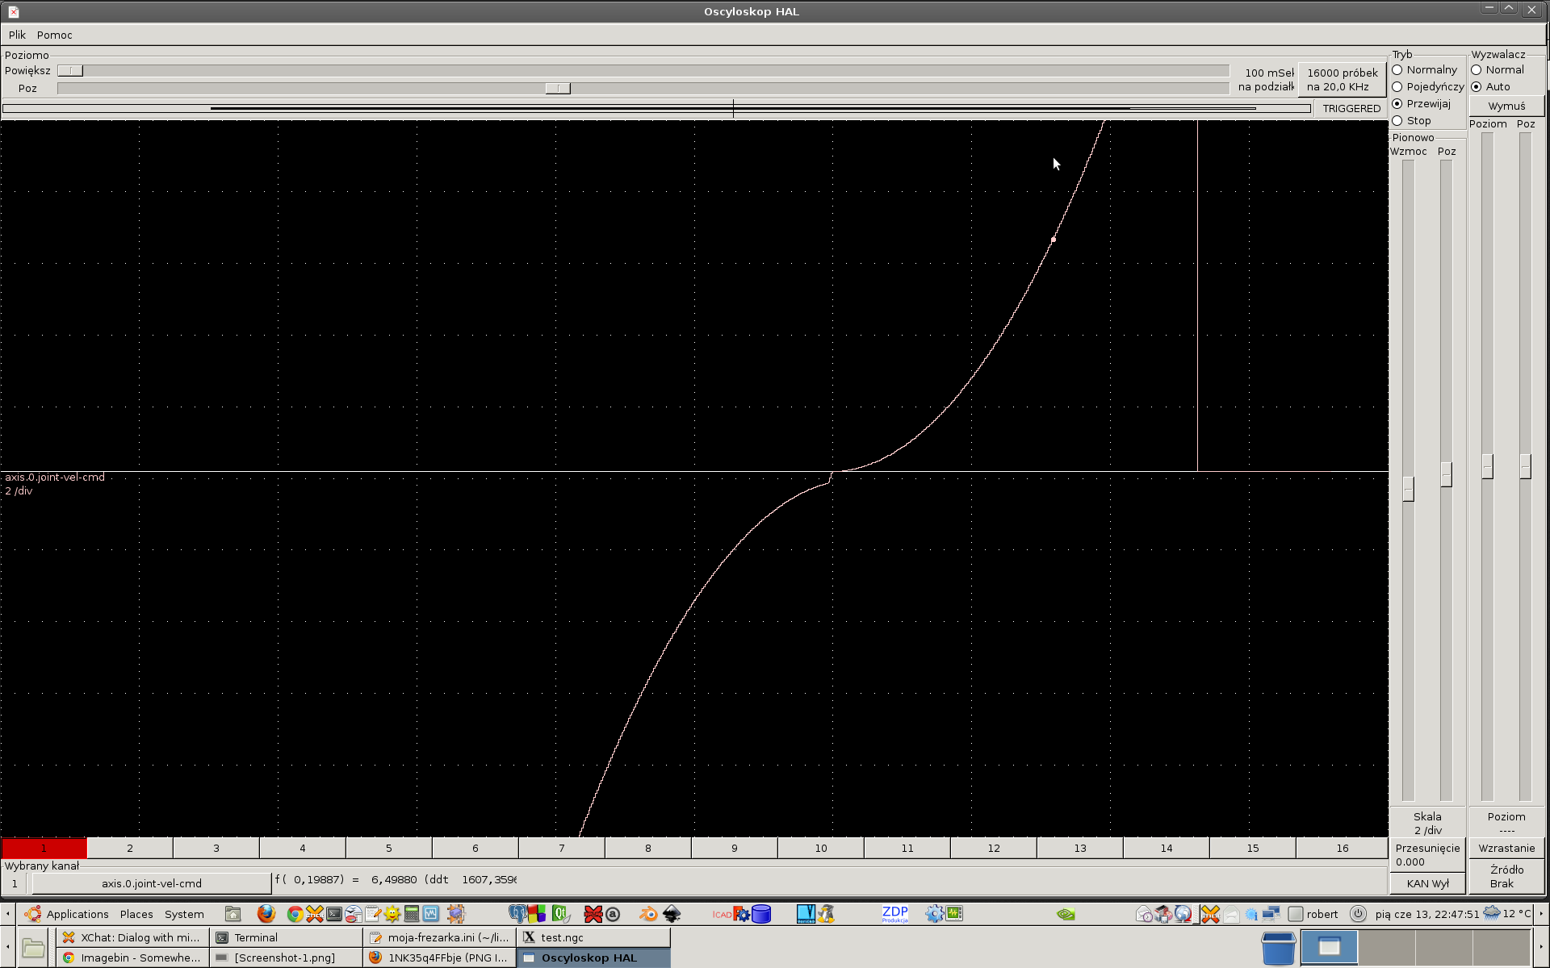Viewport: 1550px width, 968px height.
Task: Launch the home folder icon in panel
Action: (233, 914)
